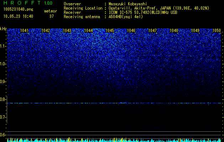Click the Receiver field label
This screenshot has width=224, height=142.
click(72, 12)
